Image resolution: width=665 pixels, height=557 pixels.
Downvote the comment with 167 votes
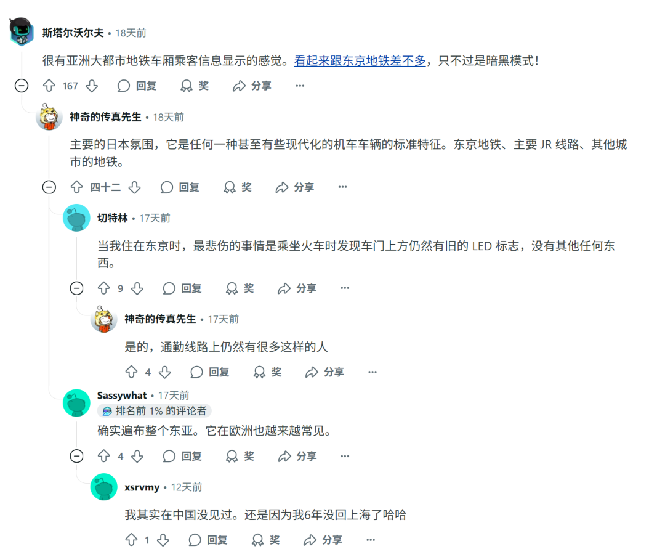(x=91, y=86)
